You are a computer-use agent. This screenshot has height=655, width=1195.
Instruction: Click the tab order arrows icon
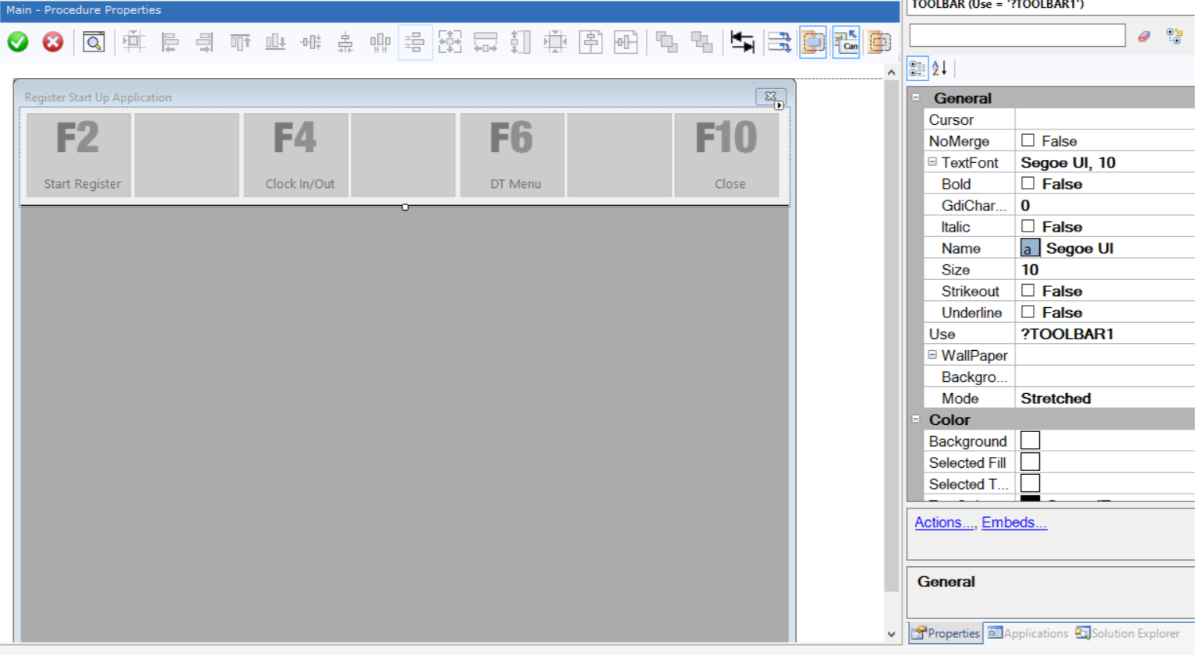coord(742,42)
